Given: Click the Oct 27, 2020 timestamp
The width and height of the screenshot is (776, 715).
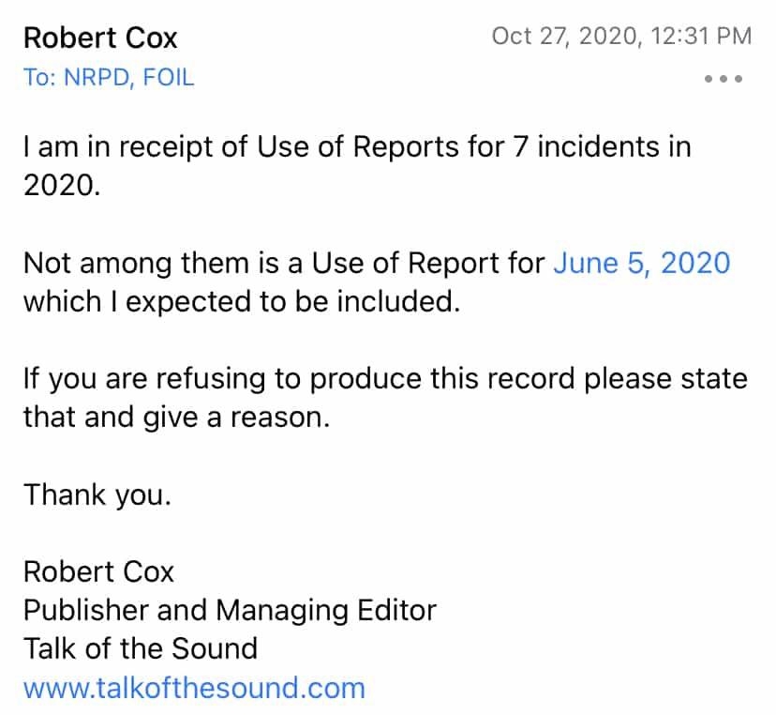Looking at the screenshot, I should tap(620, 37).
